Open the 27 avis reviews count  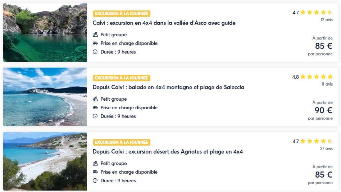(x=326, y=148)
